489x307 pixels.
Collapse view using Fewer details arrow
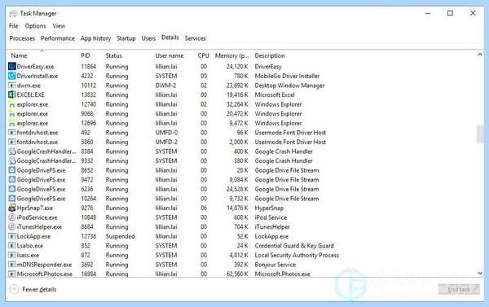coord(14,290)
